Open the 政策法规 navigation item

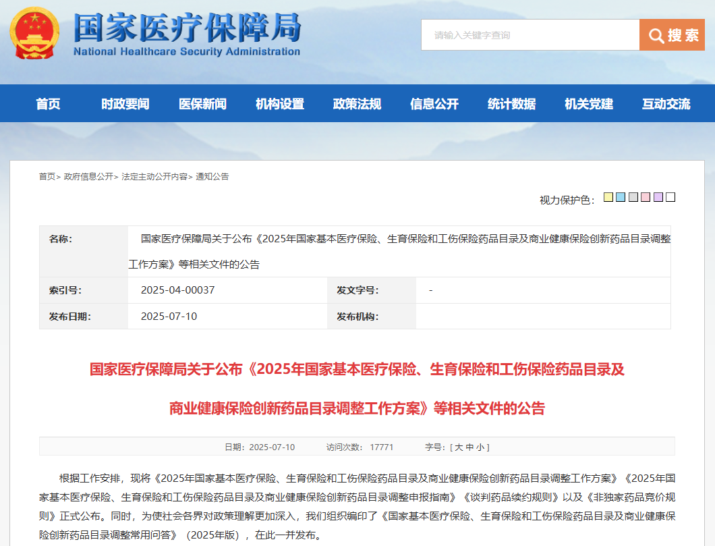click(357, 104)
